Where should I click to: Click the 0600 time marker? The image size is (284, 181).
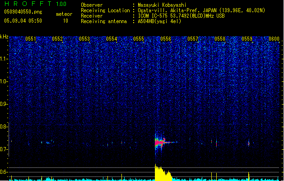[274, 39]
